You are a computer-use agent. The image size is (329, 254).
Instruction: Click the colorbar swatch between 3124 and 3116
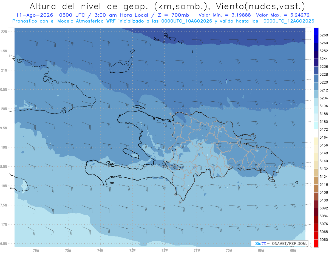tap(316, 181)
